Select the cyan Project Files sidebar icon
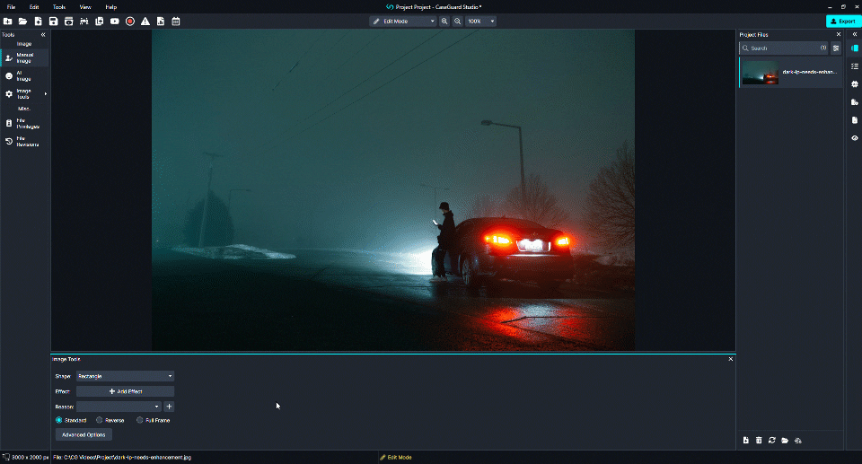This screenshot has height=464, width=862. pos(854,48)
